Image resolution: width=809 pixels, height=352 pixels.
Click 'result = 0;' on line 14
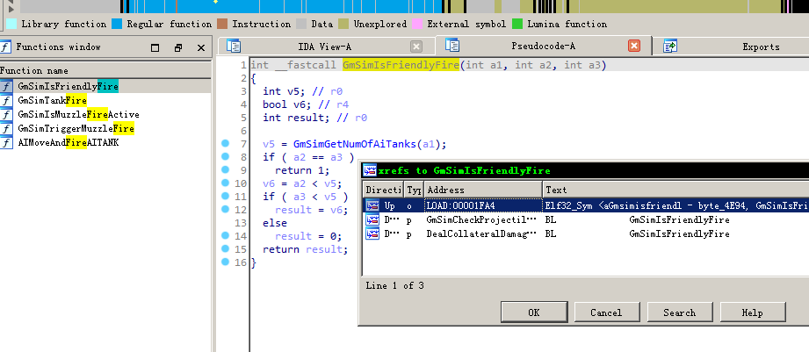[x=308, y=236]
